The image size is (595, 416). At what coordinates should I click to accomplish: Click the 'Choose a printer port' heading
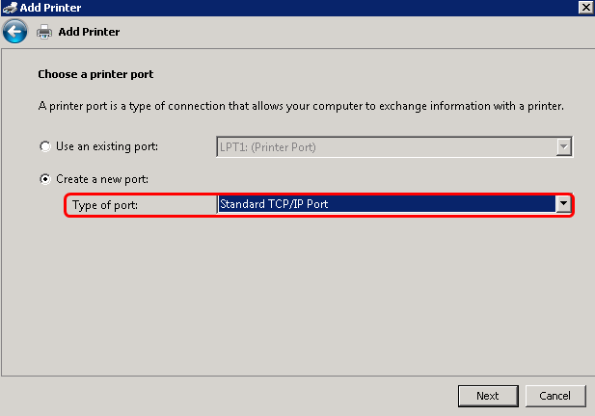click(95, 74)
